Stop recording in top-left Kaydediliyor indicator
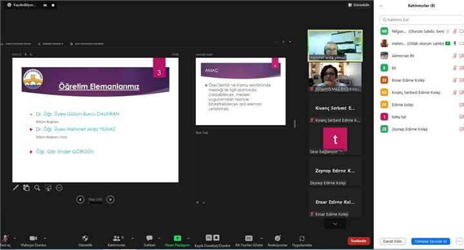The image size is (464, 250). pos(53,5)
